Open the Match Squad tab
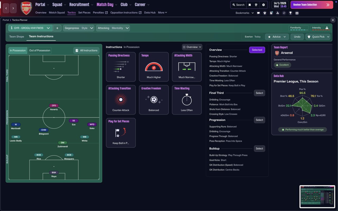 pos(57,12)
